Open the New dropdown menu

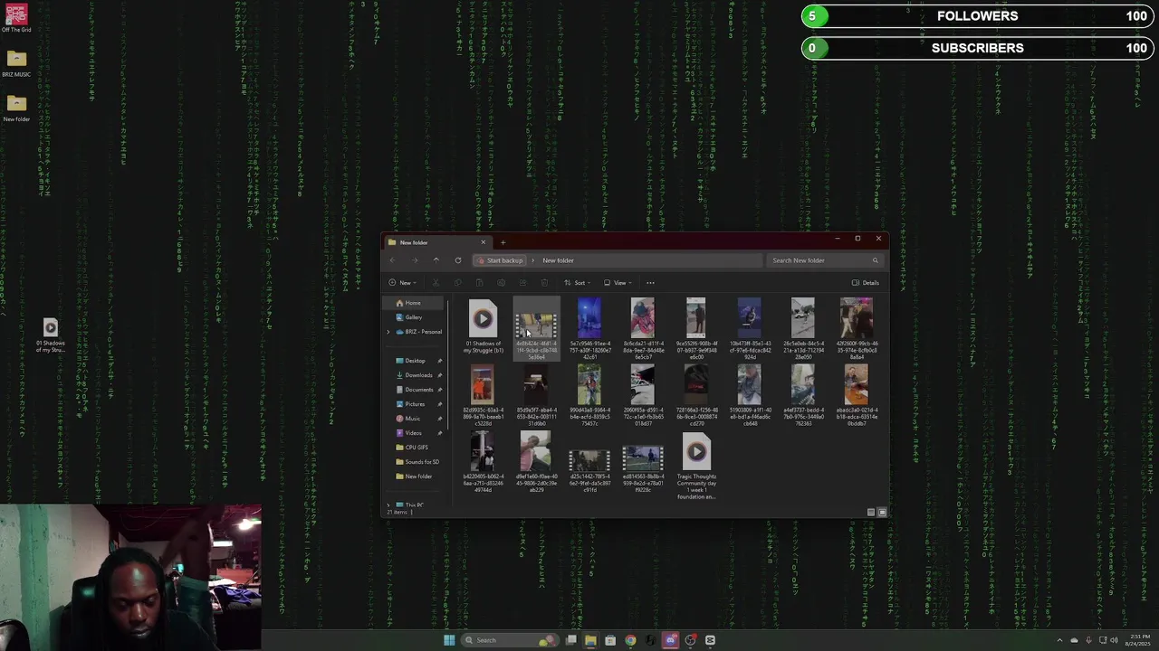click(x=402, y=283)
